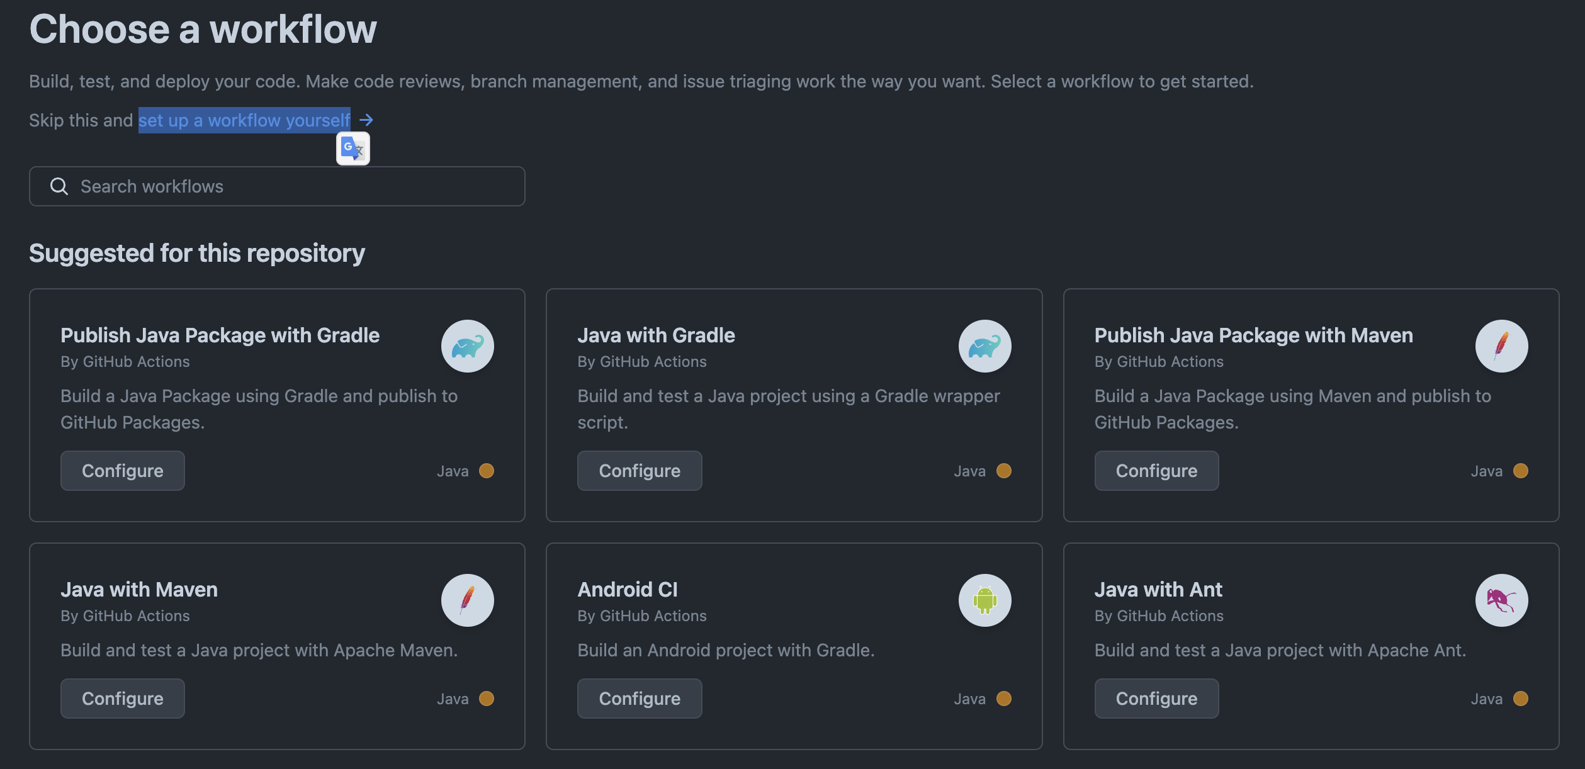Click 'By GitHub Actions' under Android CI
The image size is (1585, 769).
[642, 616]
